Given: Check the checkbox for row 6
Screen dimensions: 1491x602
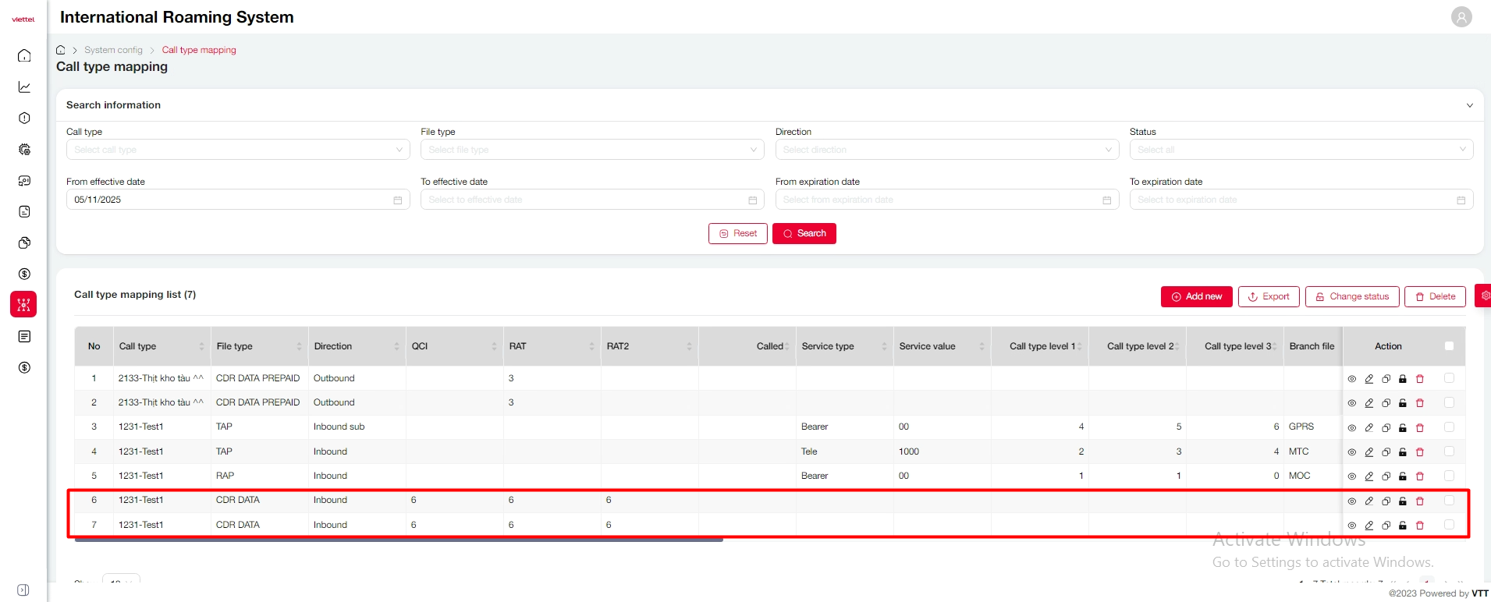Looking at the screenshot, I should pos(1449,501).
